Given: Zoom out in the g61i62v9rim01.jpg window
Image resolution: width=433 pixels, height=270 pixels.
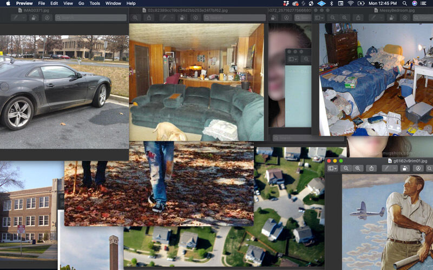Looking at the screenshot, I should point(346,168).
